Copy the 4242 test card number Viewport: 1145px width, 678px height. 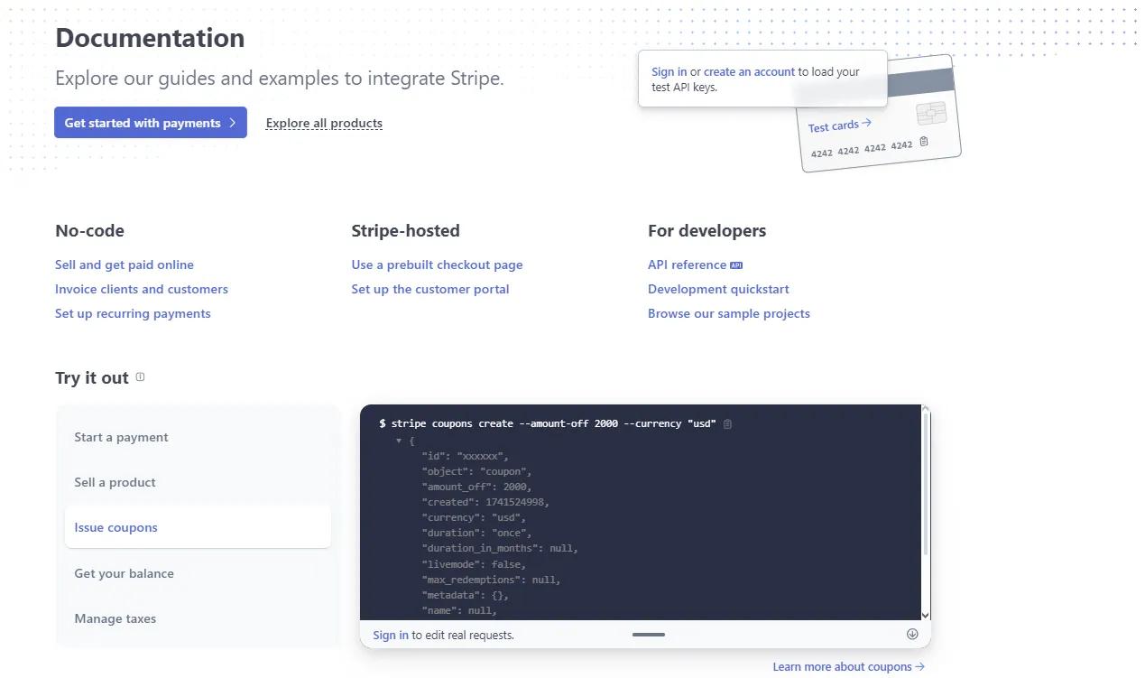click(924, 141)
